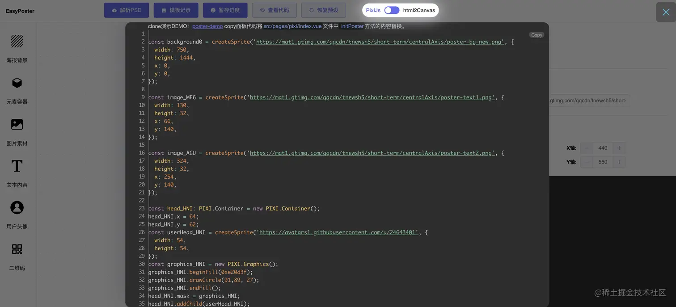676x307 pixels.
Task: Click the PixiJs label
Action: pyautogui.click(x=373, y=10)
